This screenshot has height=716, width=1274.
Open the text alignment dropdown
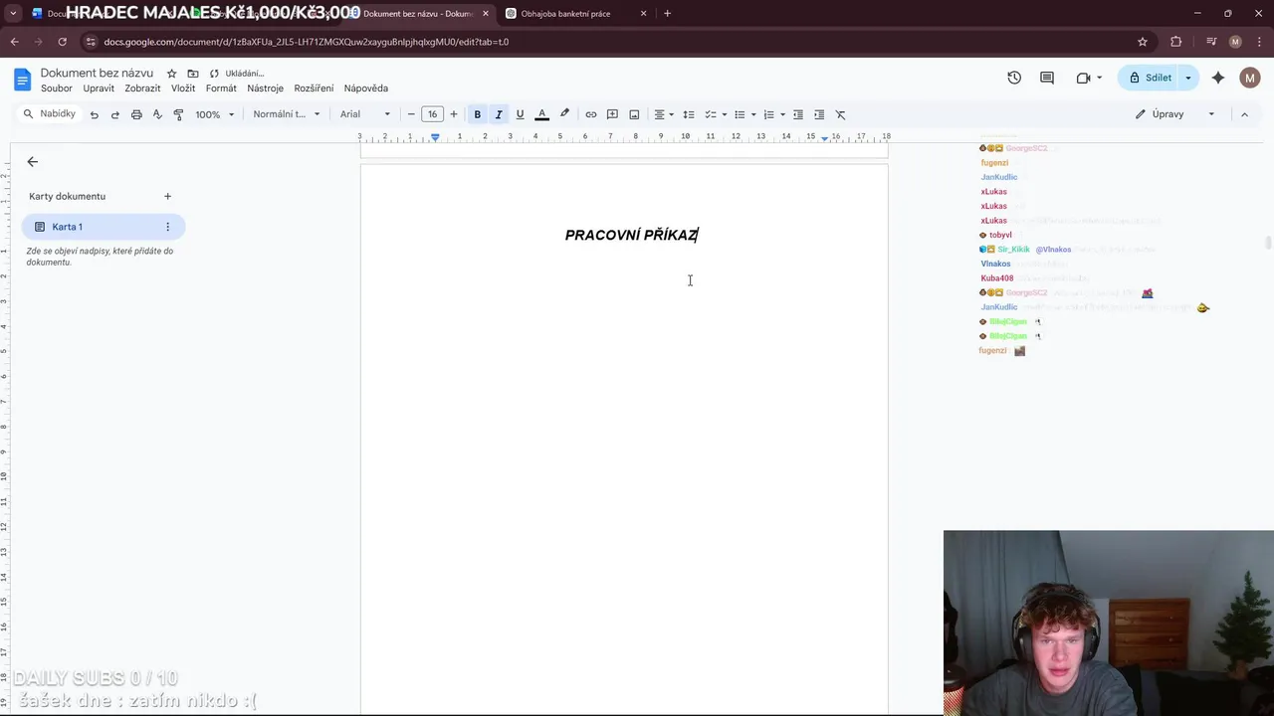pyautogui.click(x=664, y=114)
